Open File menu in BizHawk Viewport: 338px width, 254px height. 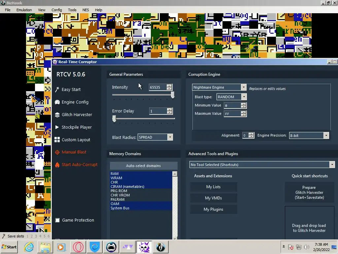pyautogui.click(x=8, y=10)
